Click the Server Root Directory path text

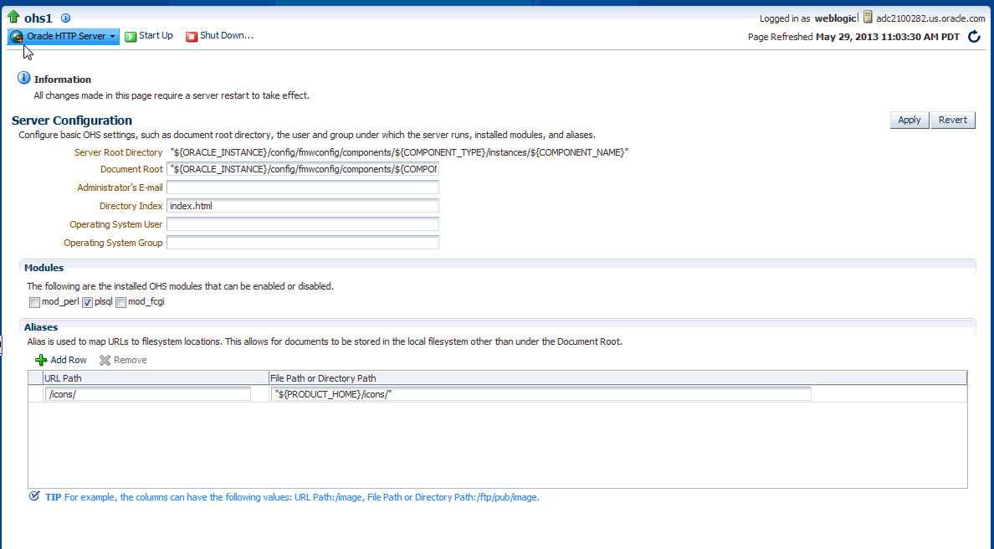click(x=399, y=152)
